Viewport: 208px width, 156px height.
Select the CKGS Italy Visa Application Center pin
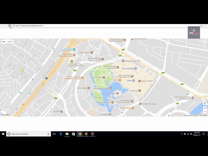pyautogui.click(x=72, y=61)
